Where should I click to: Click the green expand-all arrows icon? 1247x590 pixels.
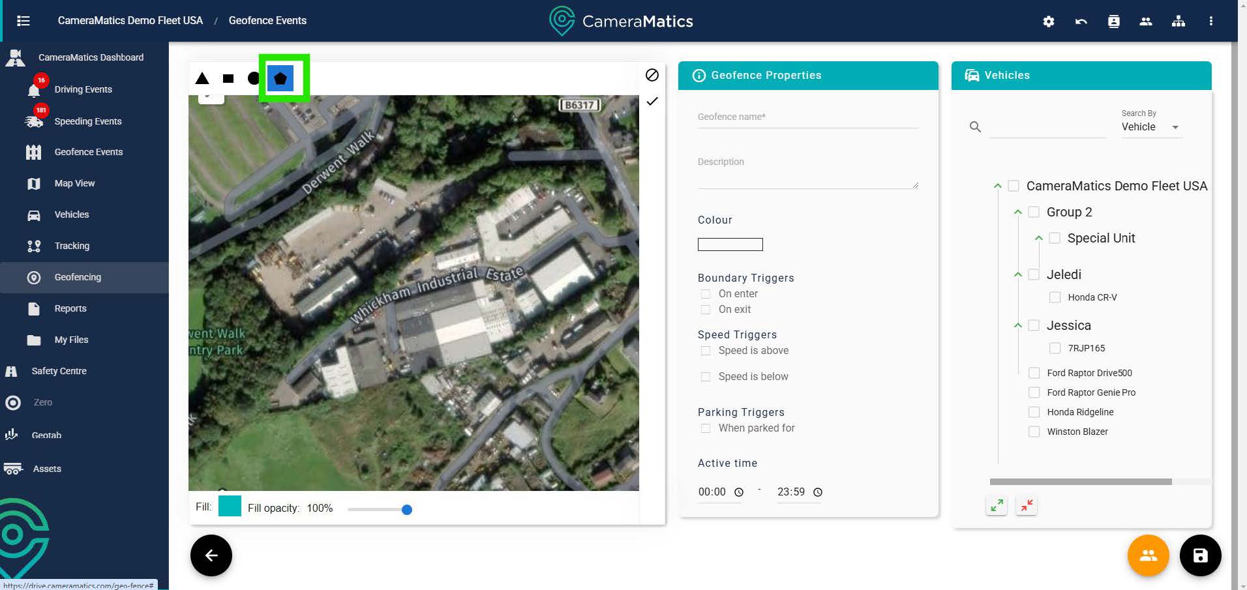[x=997, y=505]
